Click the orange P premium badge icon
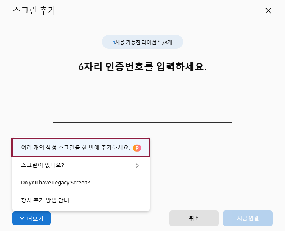 coord(137,148)
